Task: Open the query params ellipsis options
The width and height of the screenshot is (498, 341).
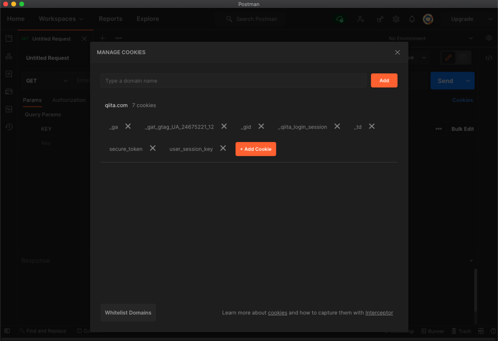Action: pos(439,129)
